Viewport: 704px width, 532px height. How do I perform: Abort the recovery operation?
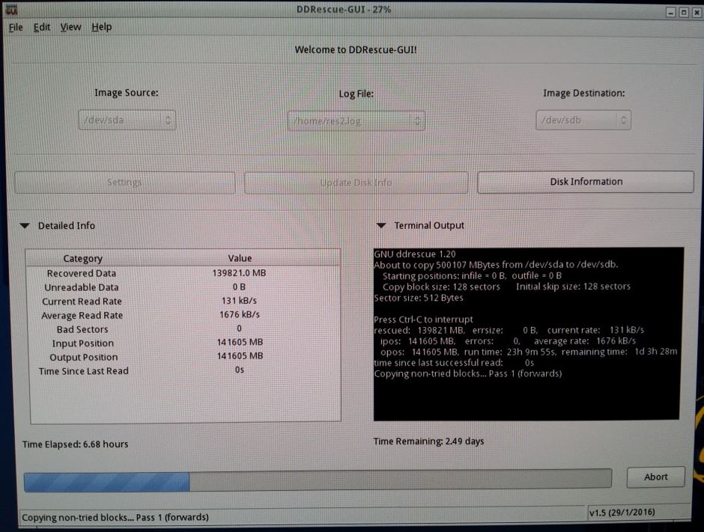655,477
